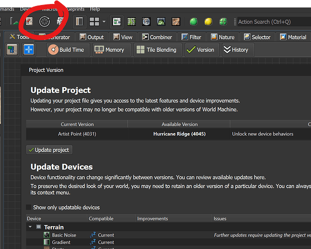Image resolution: width=311 pixels, height=249 pixels.
Task: Collapse the Terrain group arrow
Action: (30, 227)
